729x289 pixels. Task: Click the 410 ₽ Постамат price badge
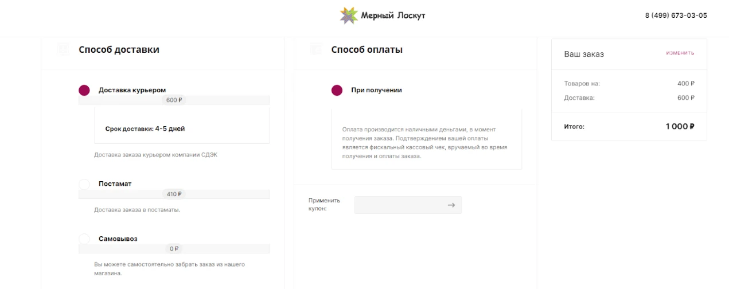174,194
